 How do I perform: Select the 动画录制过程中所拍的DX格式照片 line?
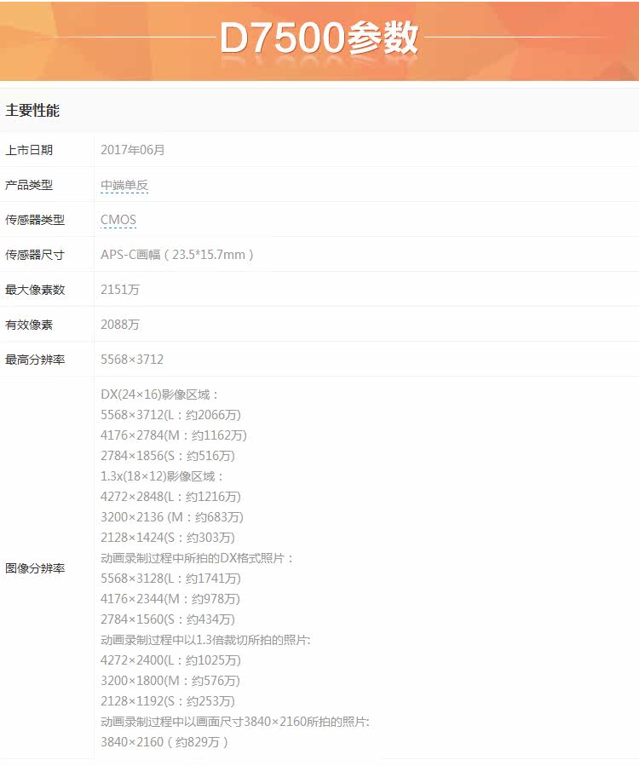pos(197,558)
